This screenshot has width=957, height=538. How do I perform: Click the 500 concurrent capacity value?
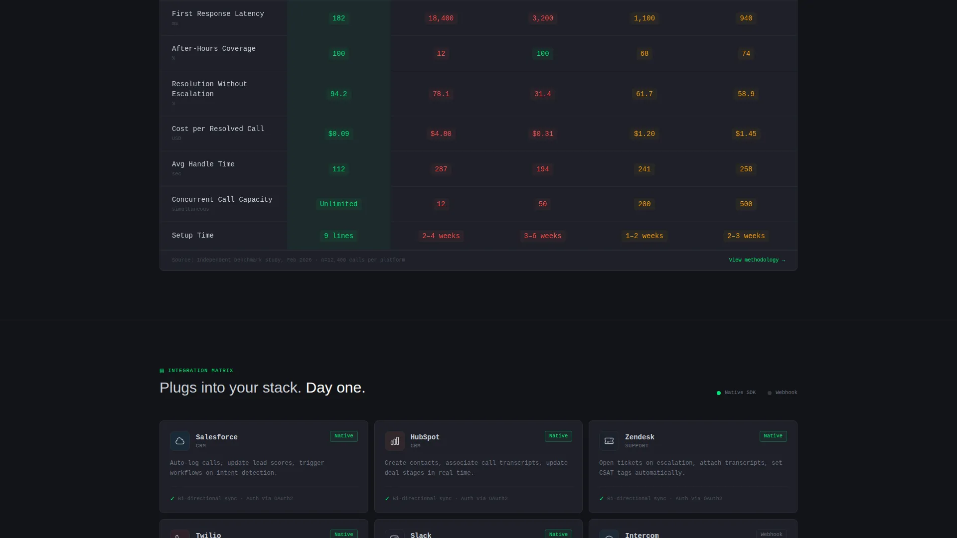(x=746, y=204)
